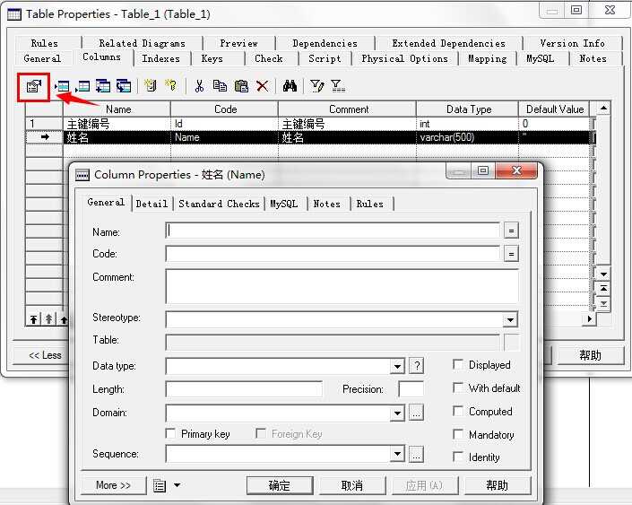Click the Column Properties title bar icon

pyautogui.click(x=82, y=175)
